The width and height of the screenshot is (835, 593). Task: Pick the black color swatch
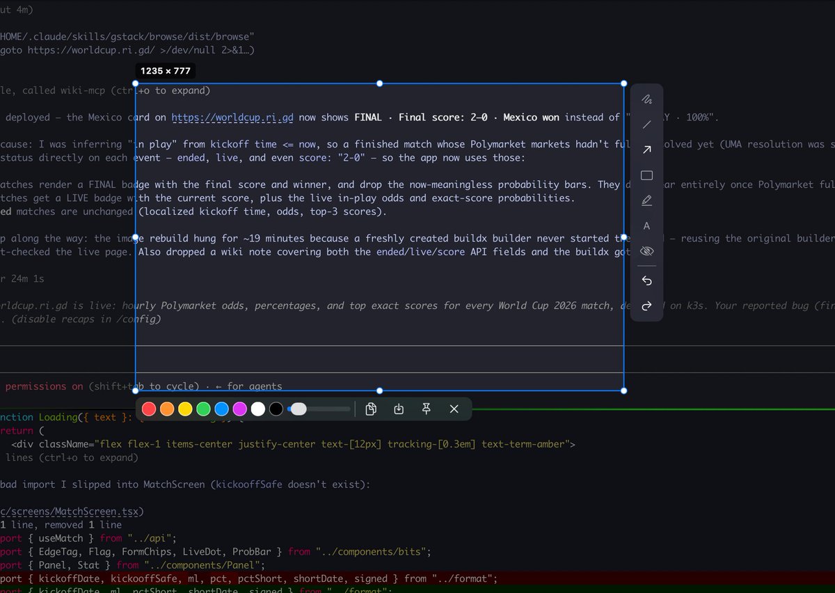[276, 409]
